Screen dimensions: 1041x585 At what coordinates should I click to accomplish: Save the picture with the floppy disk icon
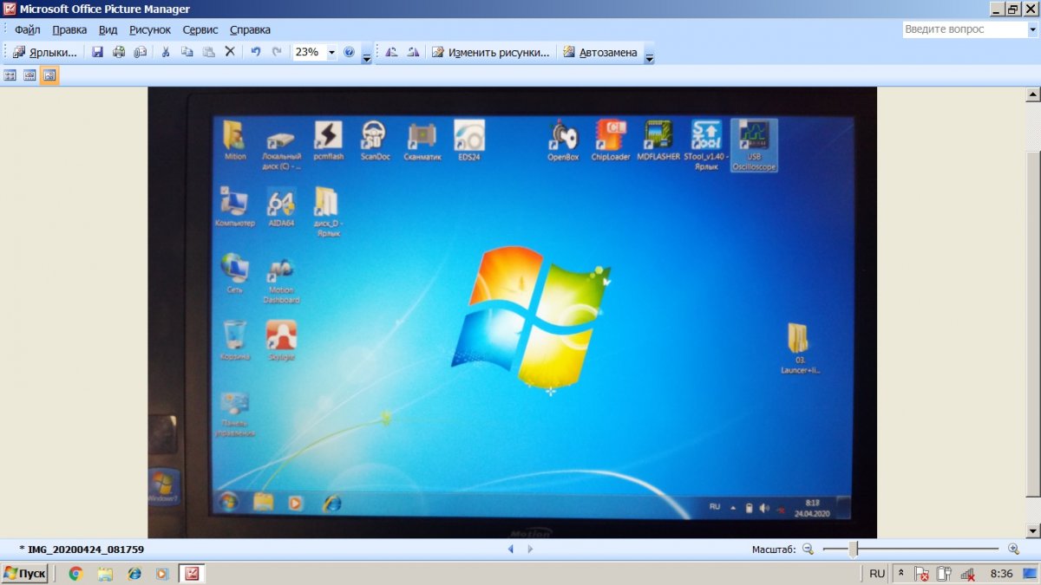(97, 52)
